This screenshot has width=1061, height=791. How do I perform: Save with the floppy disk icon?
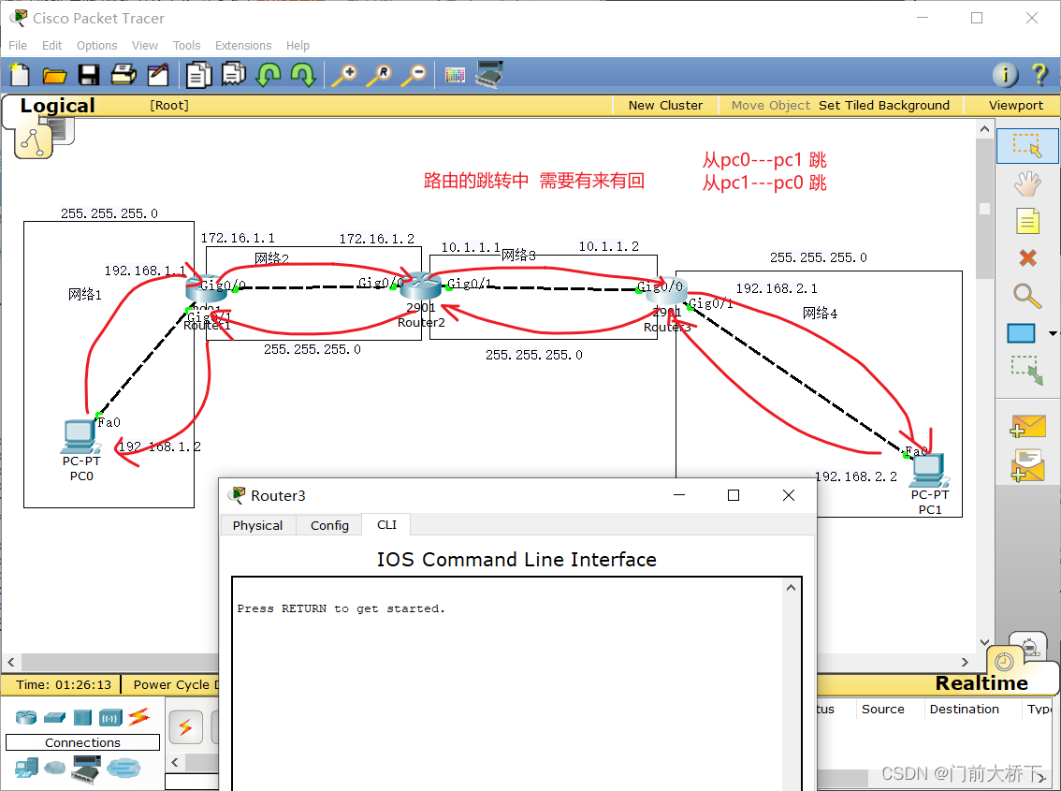coord(89,75)
